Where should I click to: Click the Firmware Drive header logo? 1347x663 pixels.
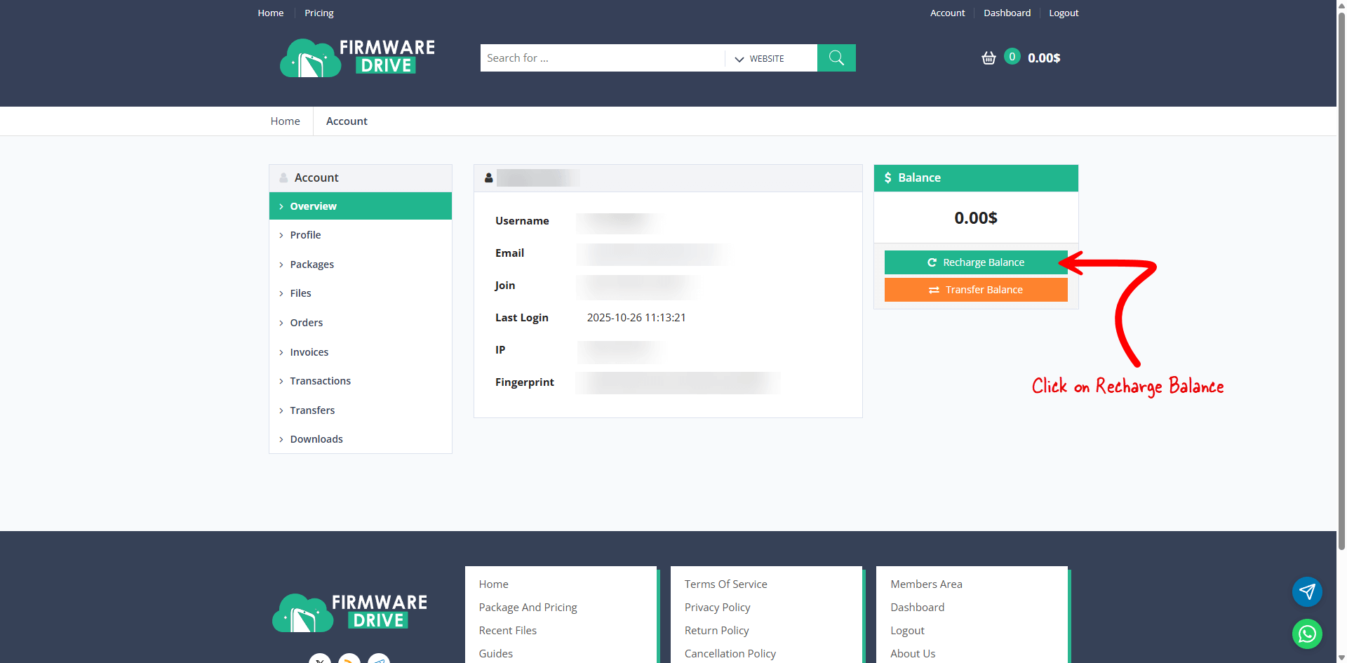coord(357,58)
